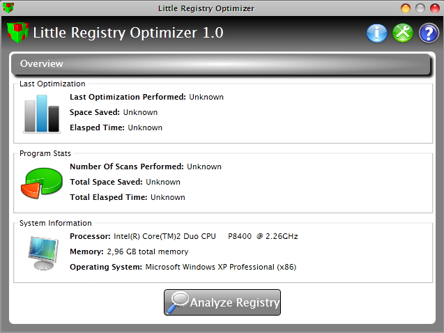Open the blue info icon
444x333 pixels.
(x=376, y=33)
